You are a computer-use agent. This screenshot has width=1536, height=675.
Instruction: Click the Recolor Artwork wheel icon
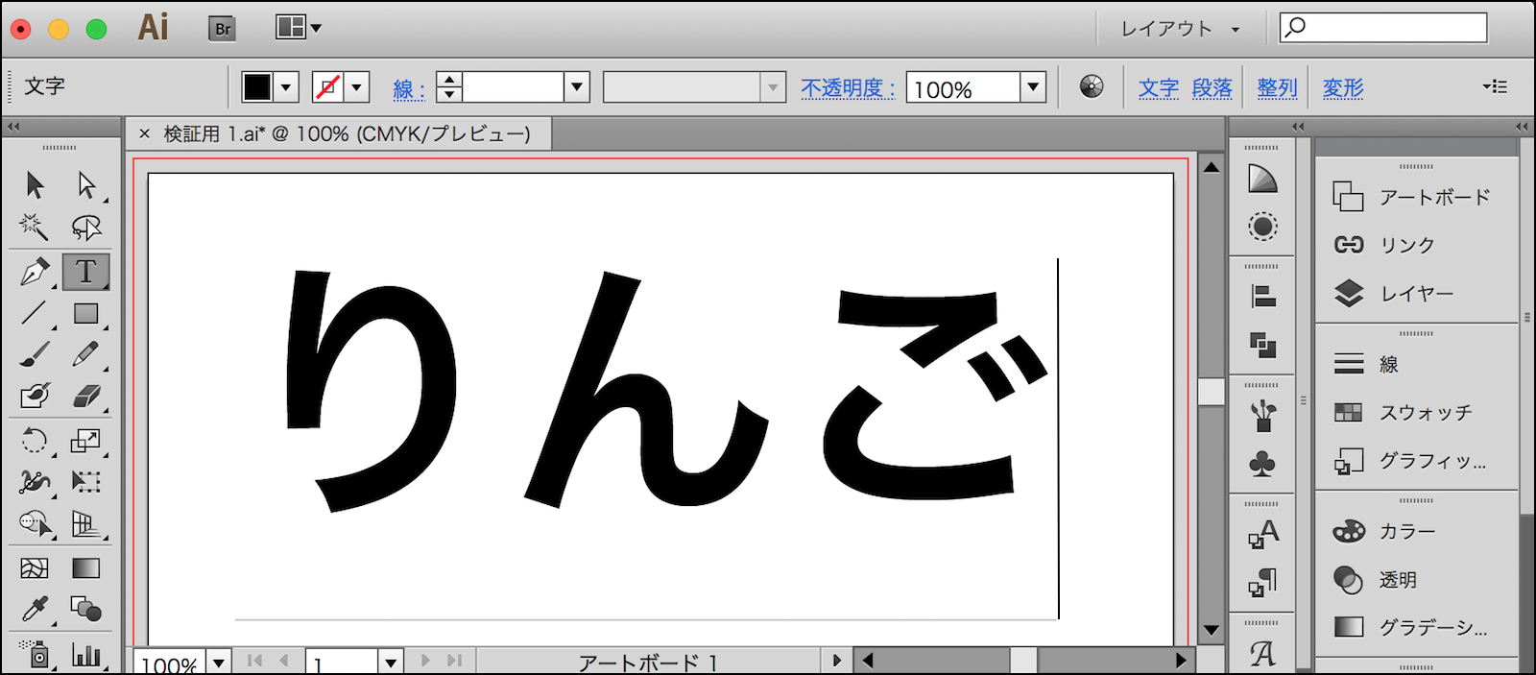(x=1092, y=87)
